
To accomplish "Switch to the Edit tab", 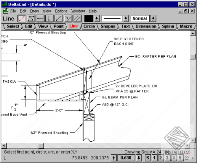I will click(28, 26).
